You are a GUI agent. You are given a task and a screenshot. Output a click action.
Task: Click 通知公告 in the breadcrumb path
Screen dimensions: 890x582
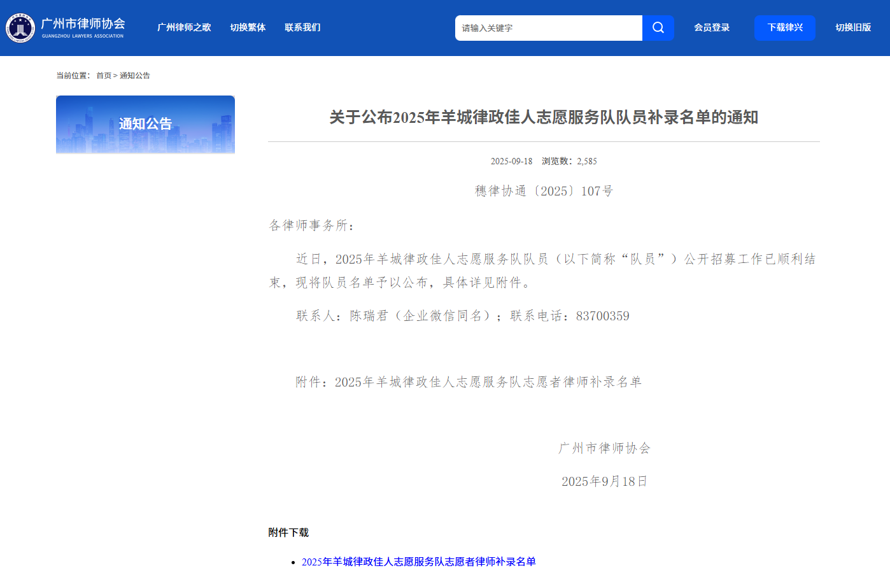click(135, 76)
